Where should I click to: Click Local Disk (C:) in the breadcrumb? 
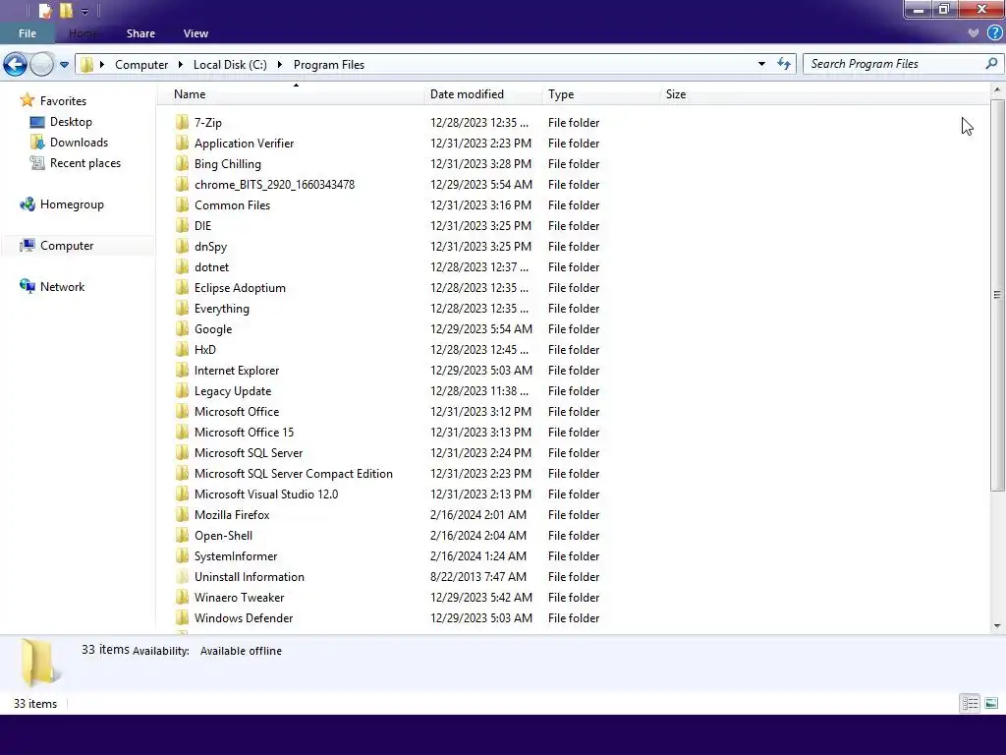(x=230, y=64)
